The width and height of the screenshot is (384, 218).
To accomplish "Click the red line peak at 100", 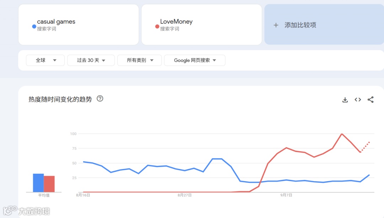I will click(x=342, y=134).
